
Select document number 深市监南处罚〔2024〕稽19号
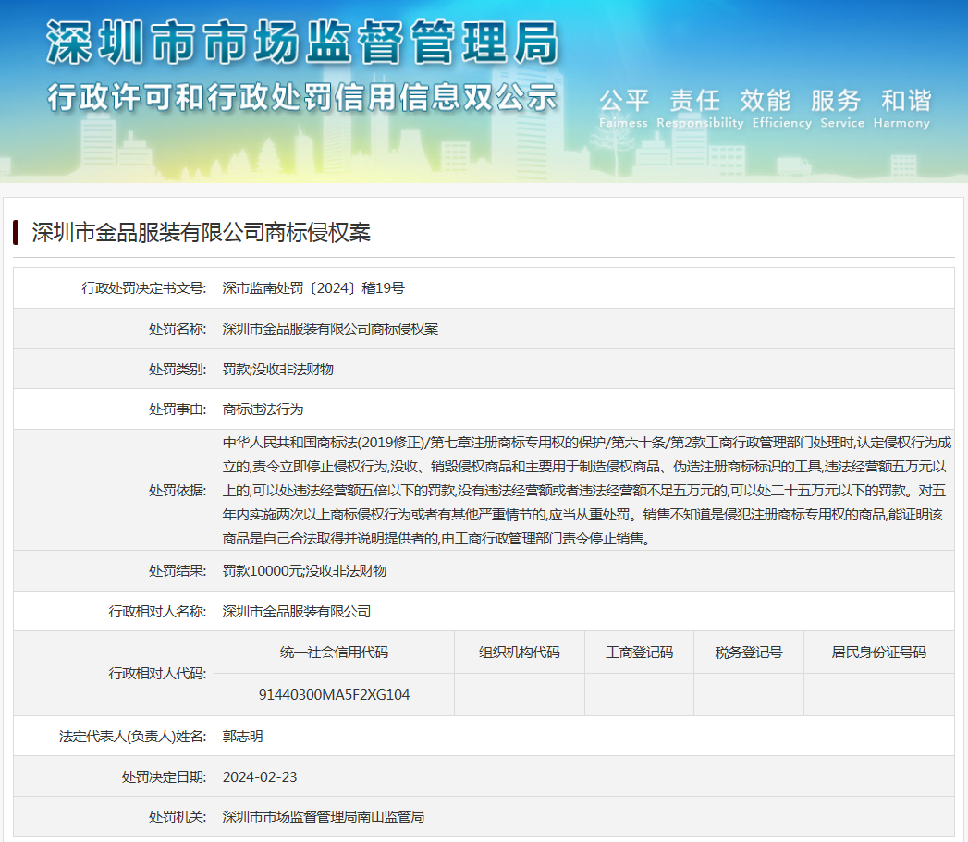pyautogui.click(x=313, y=288)
